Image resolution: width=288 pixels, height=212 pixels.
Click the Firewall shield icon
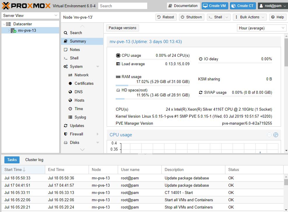coord(66,134)
